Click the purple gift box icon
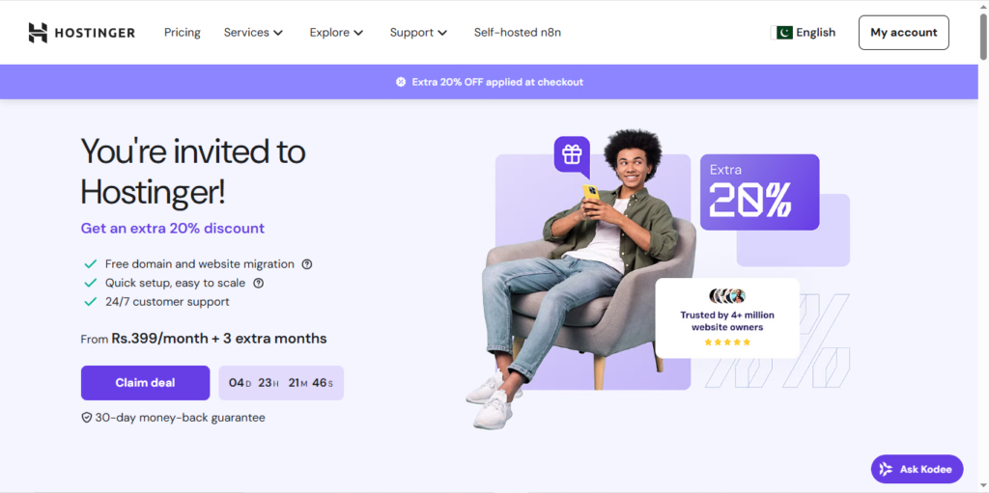 coord(572,154)
